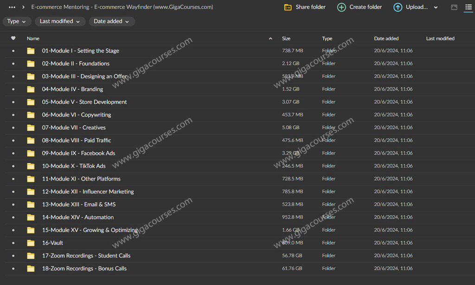475x285 pixels.
Task: Click the Upload arrow icon
Action: (x=398, y=7)
